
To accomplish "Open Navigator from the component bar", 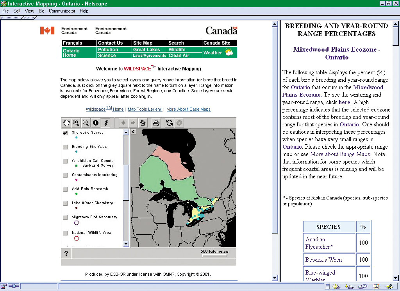I will (336, 287).
